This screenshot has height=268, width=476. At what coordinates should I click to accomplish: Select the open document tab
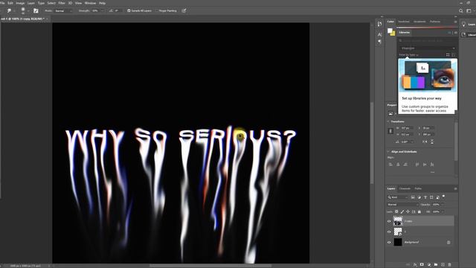(25, 19)
